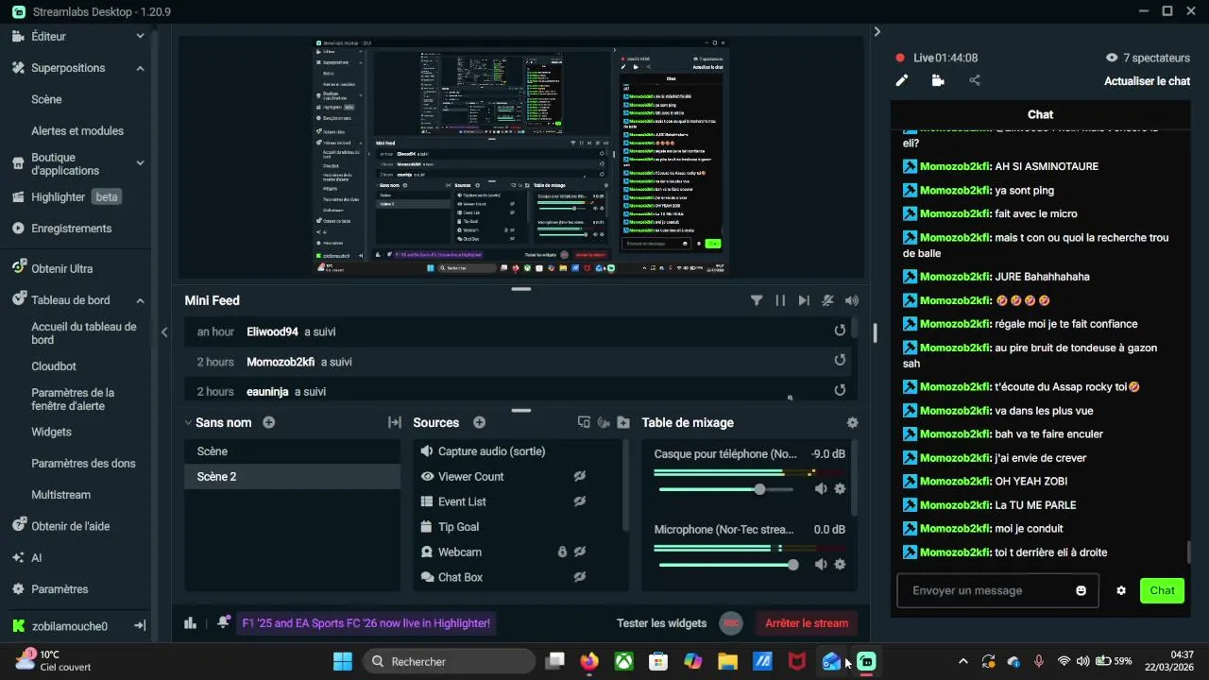This screenshot has height=680, width=1209.
Task: Open scene transitions icon next to Sans nom
Action: point(395,422)
